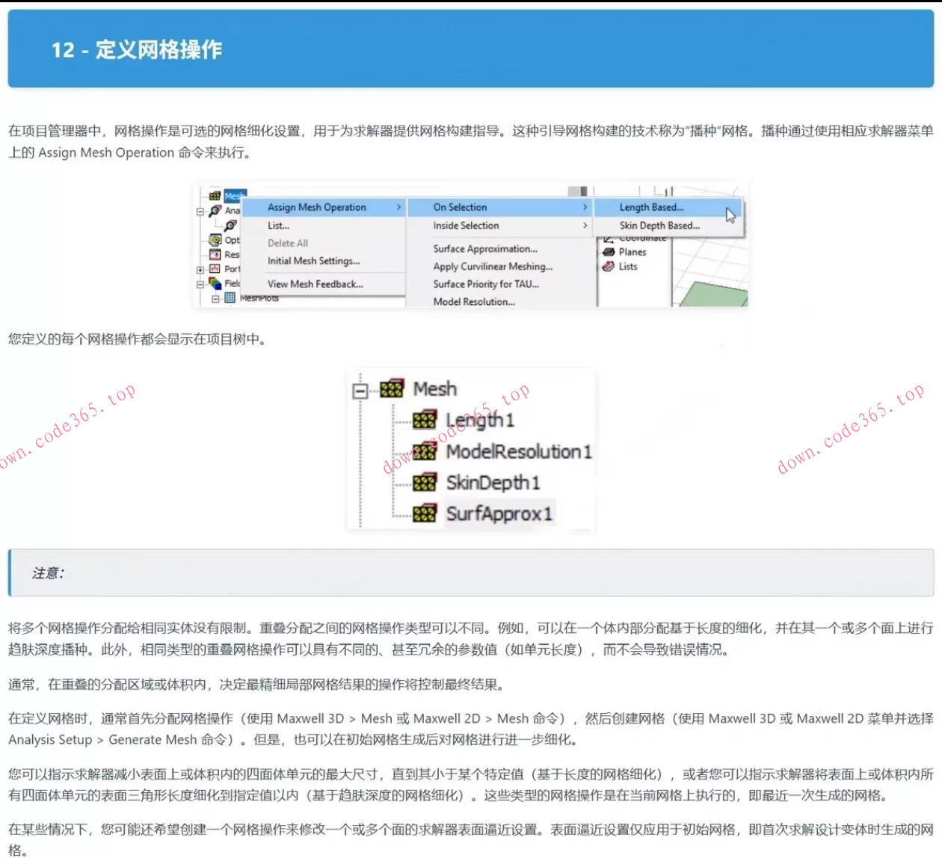This screenshot has height=858, width=942.
Task: Choose Length Based mesh operation
Action: [x=653, y=207]
